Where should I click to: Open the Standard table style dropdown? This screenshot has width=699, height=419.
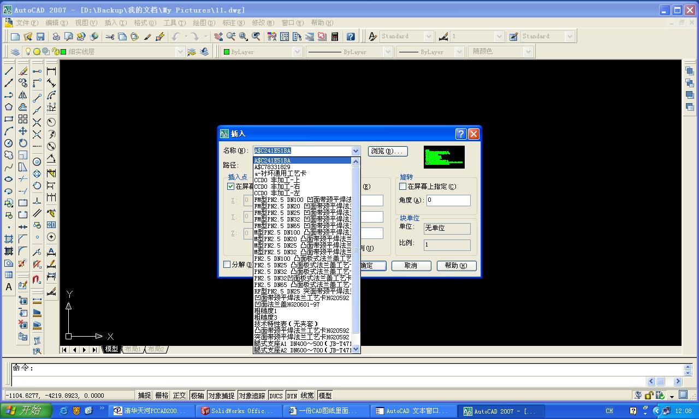coord(570,37)
